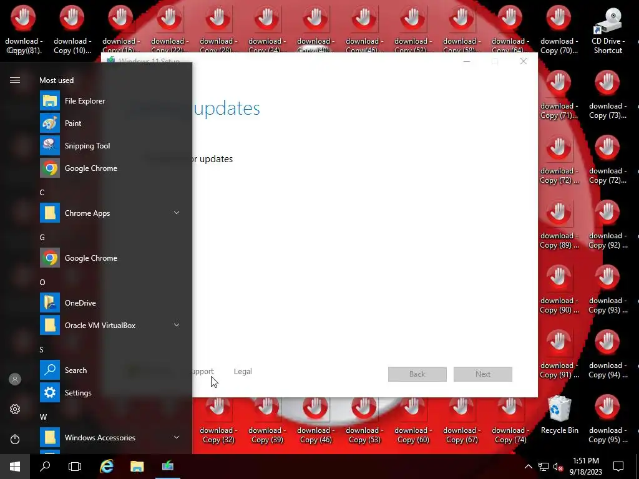Image resolution: width=639 pixels, height=479 pixels.
Task: Open OneDrive from the Start menu
Action: click(110, 303)
